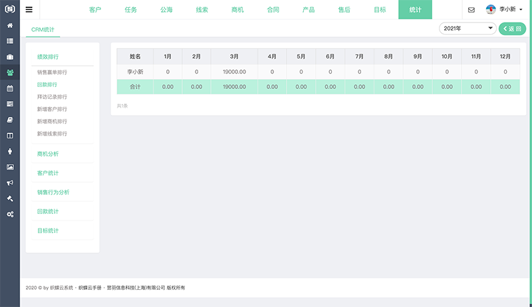Go to the 客户 top menu
The height and width of the screenshot is (307, 532).
click(95, 10)
